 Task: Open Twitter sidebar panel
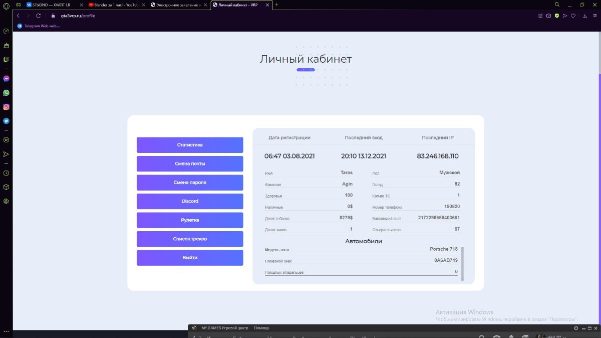6,121
